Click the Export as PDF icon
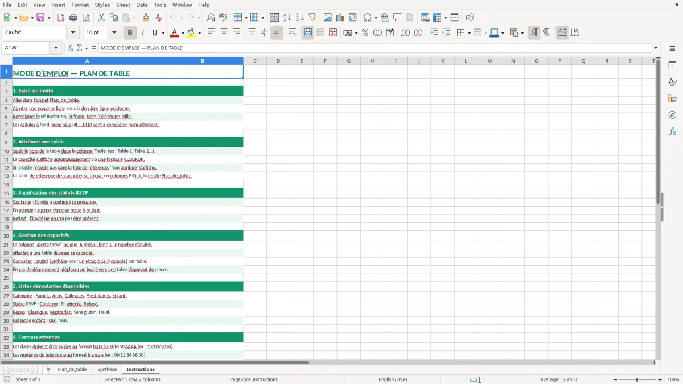 point(61,18)
